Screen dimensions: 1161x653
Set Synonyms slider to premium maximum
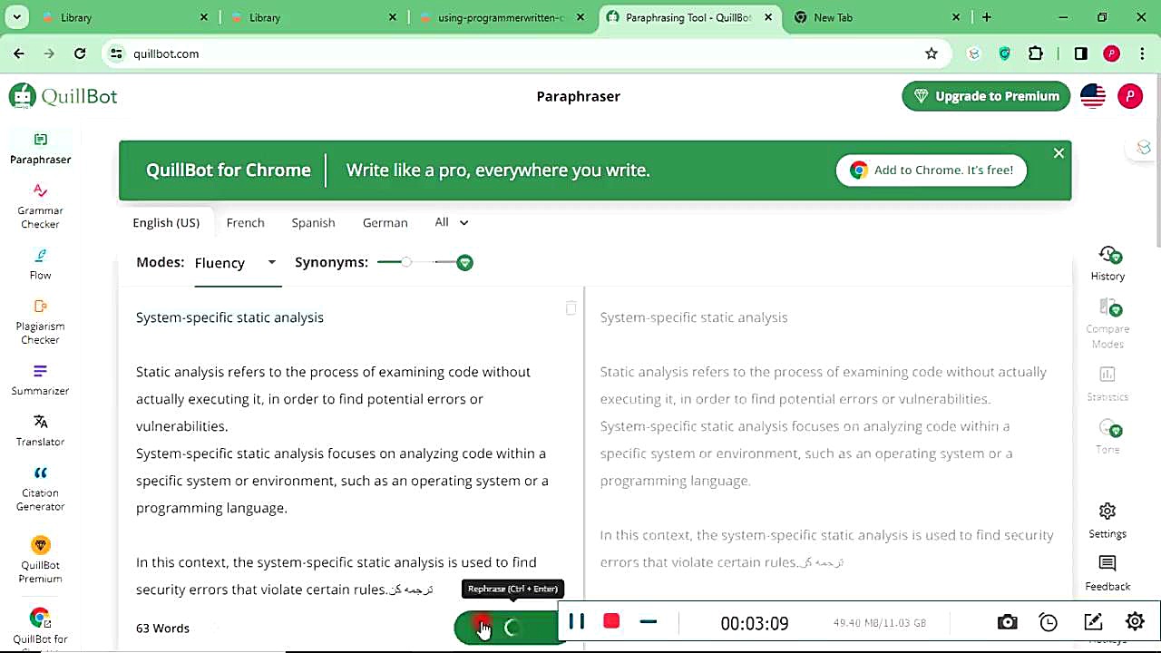pyautogui.click(x=464, y=262)
